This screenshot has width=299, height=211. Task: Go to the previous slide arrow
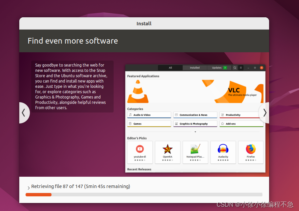click(24, 113)
